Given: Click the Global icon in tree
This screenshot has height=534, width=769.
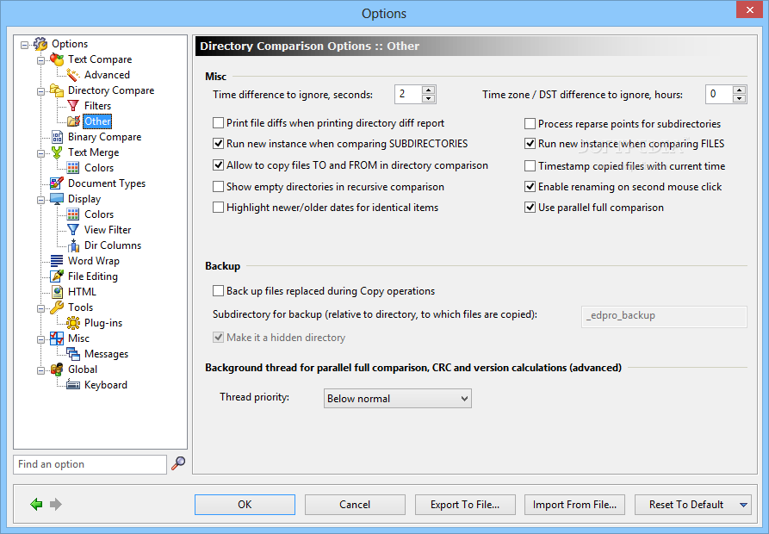Looking at the screenshot, I should tap(57, 369).
